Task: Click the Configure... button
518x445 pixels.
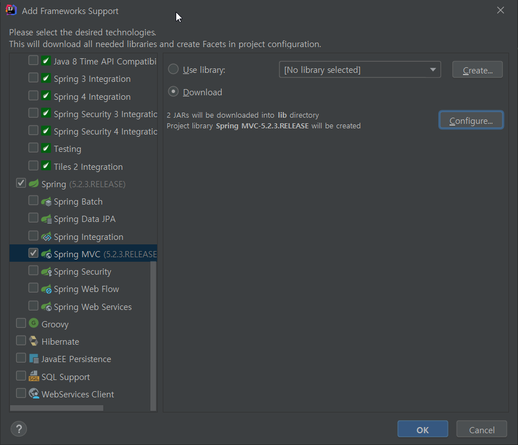Action: 471,120
